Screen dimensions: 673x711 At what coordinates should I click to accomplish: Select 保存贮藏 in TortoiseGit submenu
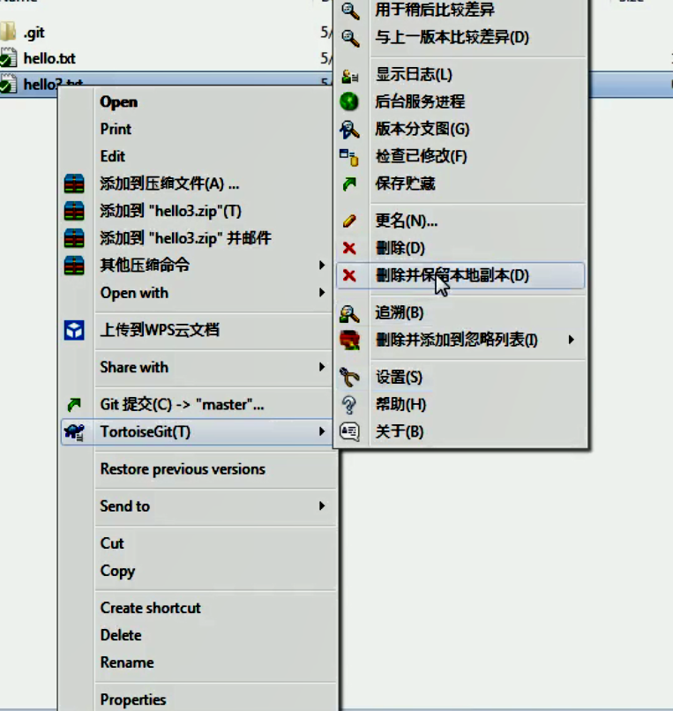pyautogui.click(x=405, y=183)
